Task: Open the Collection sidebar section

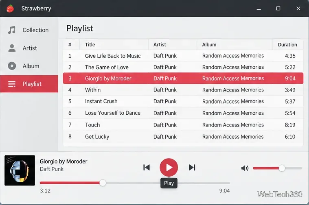Action: (29, 30)
